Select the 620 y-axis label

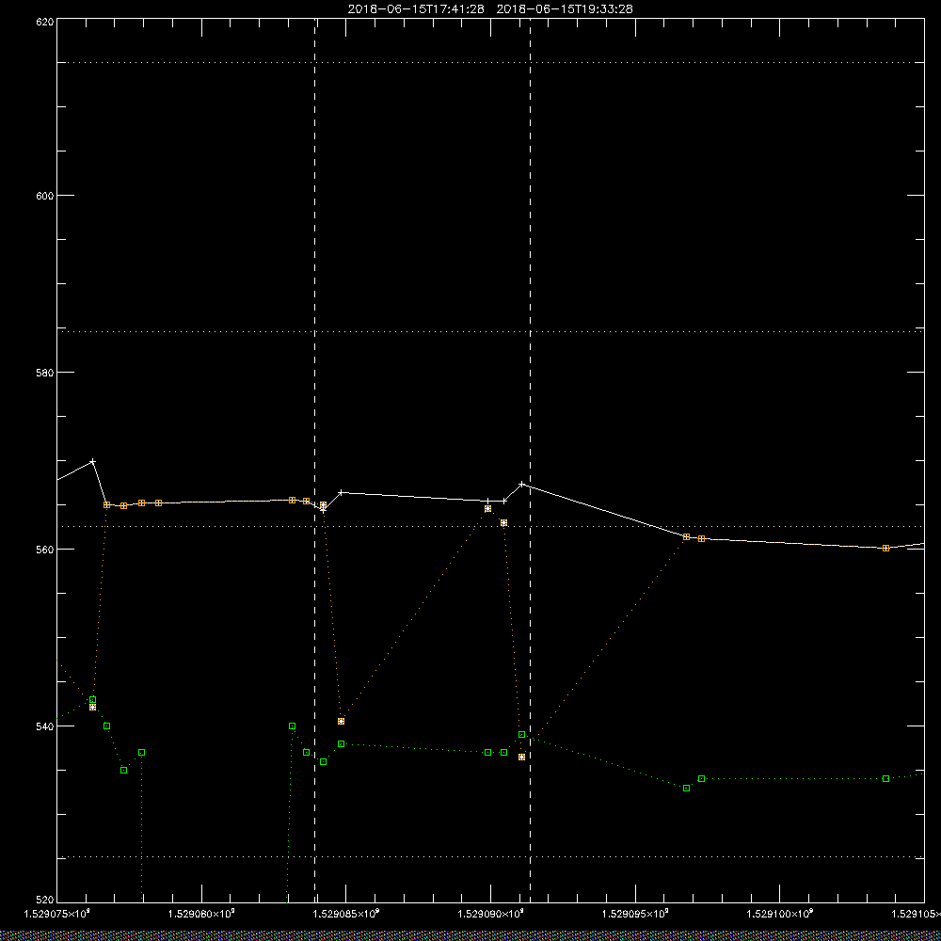pos(45,21)
